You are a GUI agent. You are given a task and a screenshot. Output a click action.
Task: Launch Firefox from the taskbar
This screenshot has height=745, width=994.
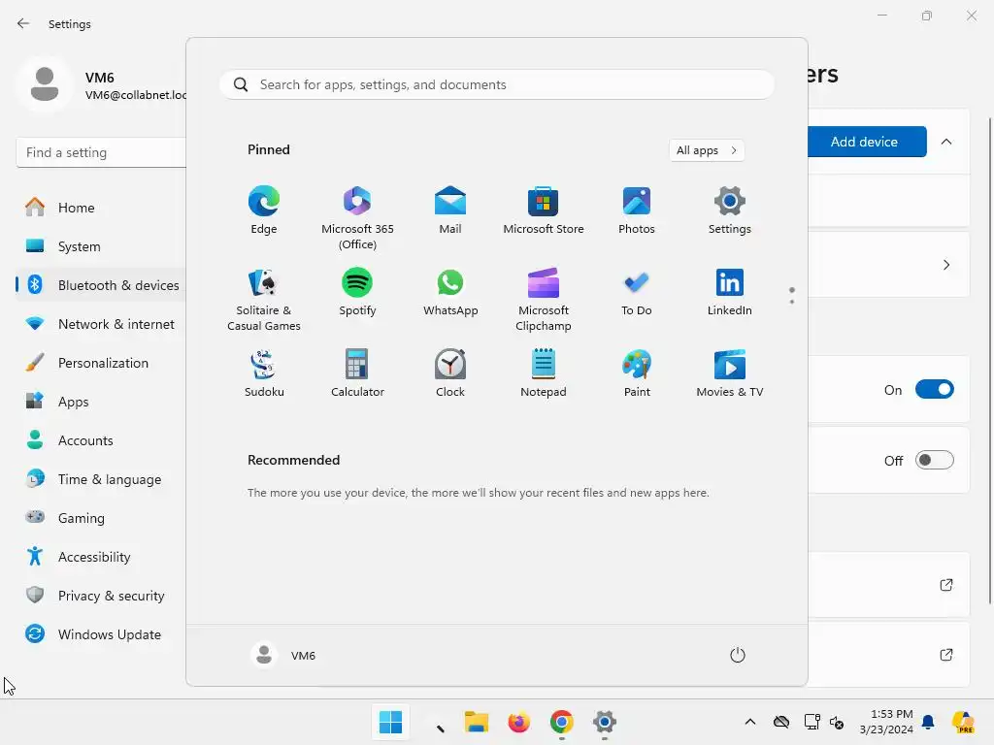point(518,722)
